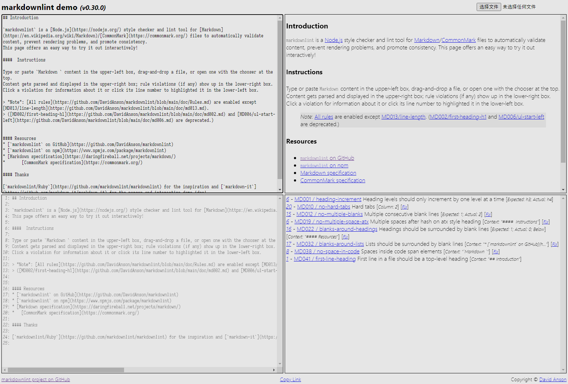568x384 pixels.
Task: Open MD001 / heading-increment rule link
Action: pyautogui.click(x=328, y=199)
